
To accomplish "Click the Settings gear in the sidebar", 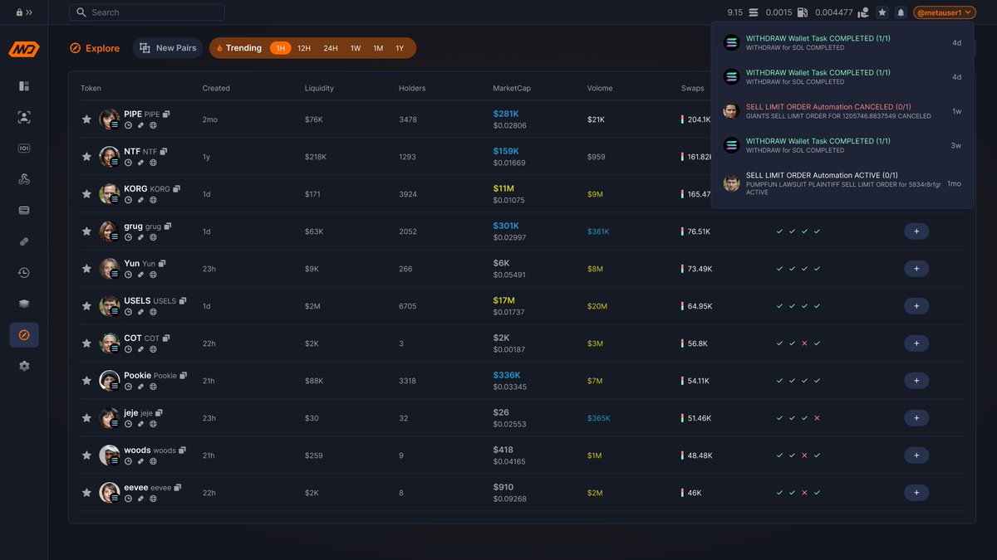I will coord(23,365).
